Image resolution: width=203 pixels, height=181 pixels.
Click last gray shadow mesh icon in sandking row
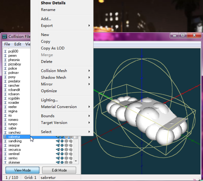71,141
